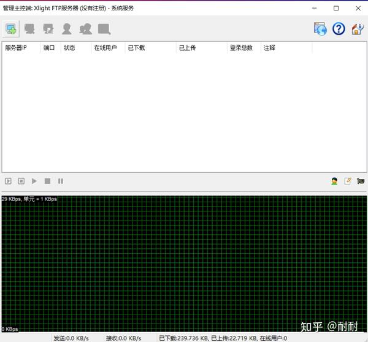Screen dimensions: 368x342
Task: Stop the selected server square button
Action: (47, 181)
